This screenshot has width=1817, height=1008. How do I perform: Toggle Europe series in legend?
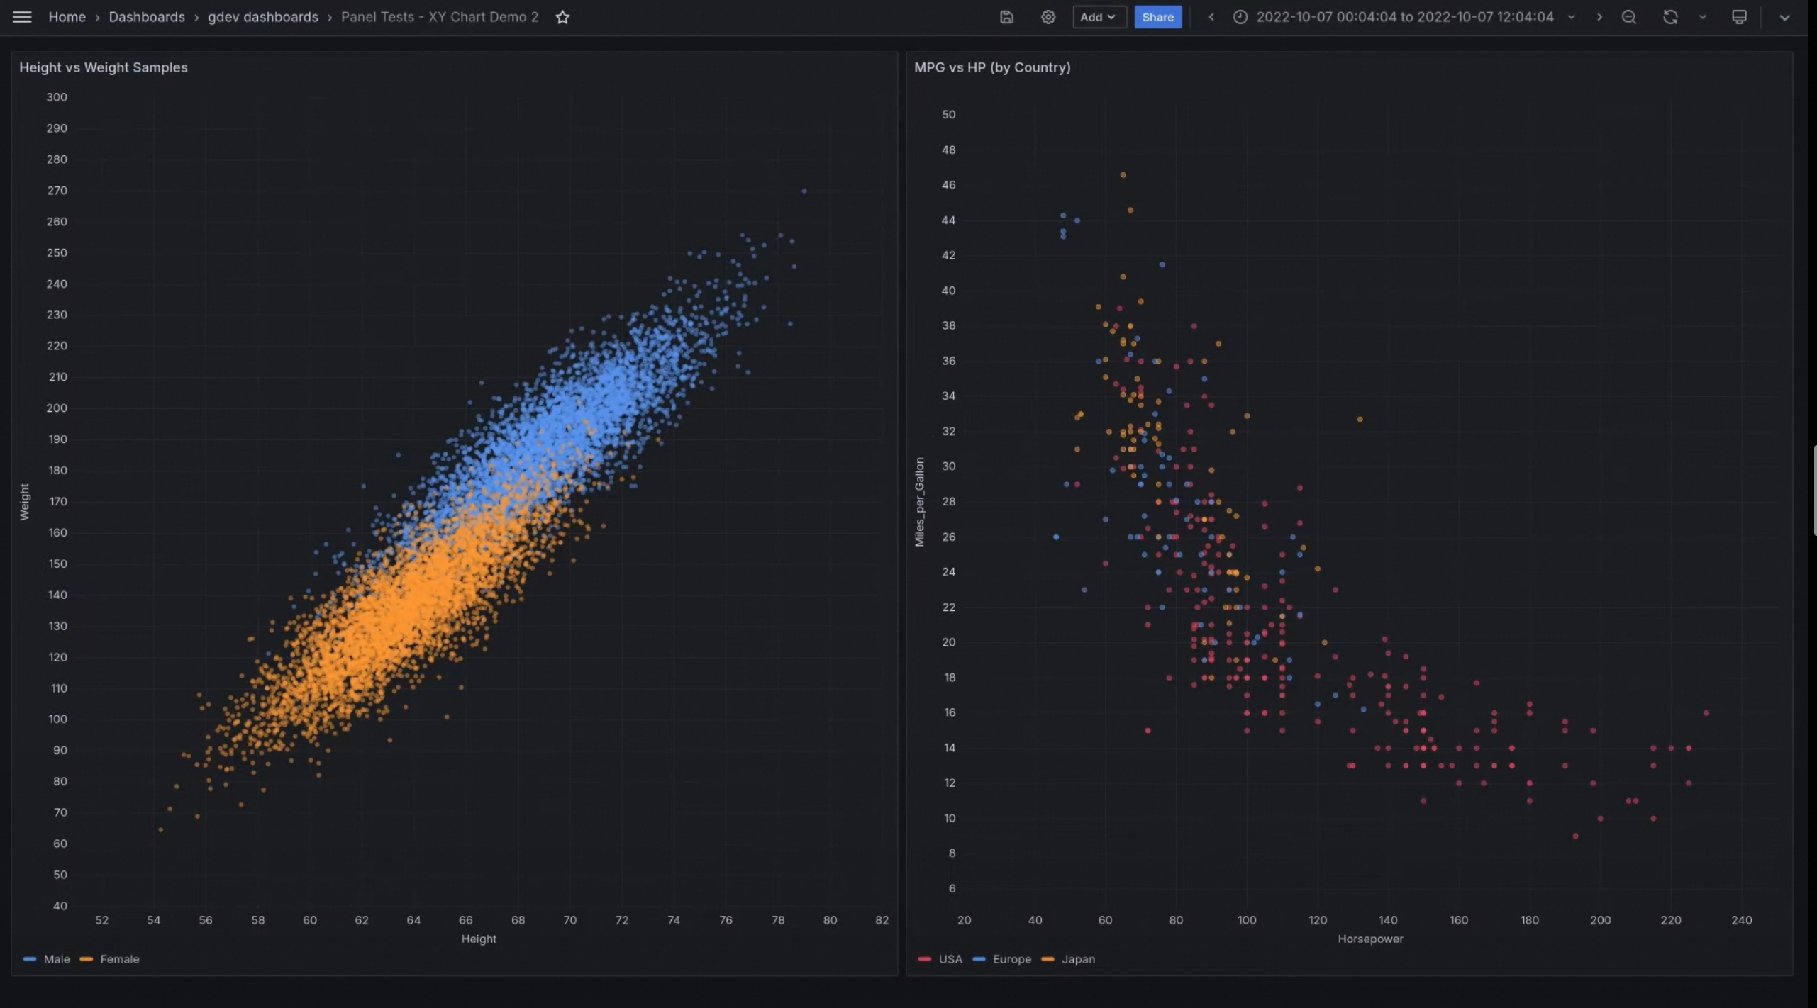[1011, 959]
